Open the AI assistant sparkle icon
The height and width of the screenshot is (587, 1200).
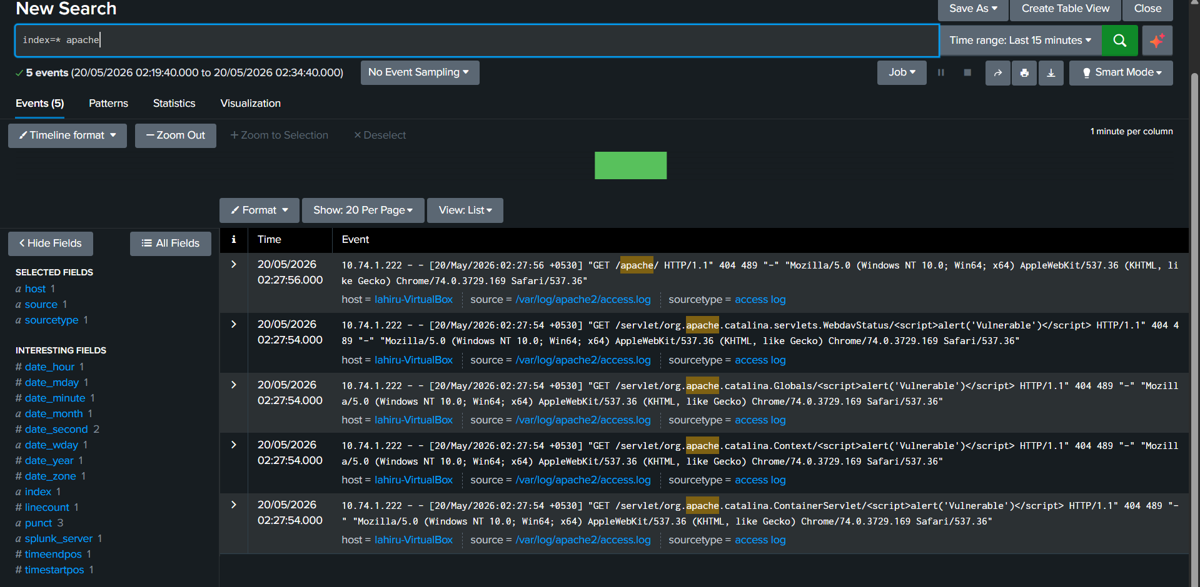1157,41
